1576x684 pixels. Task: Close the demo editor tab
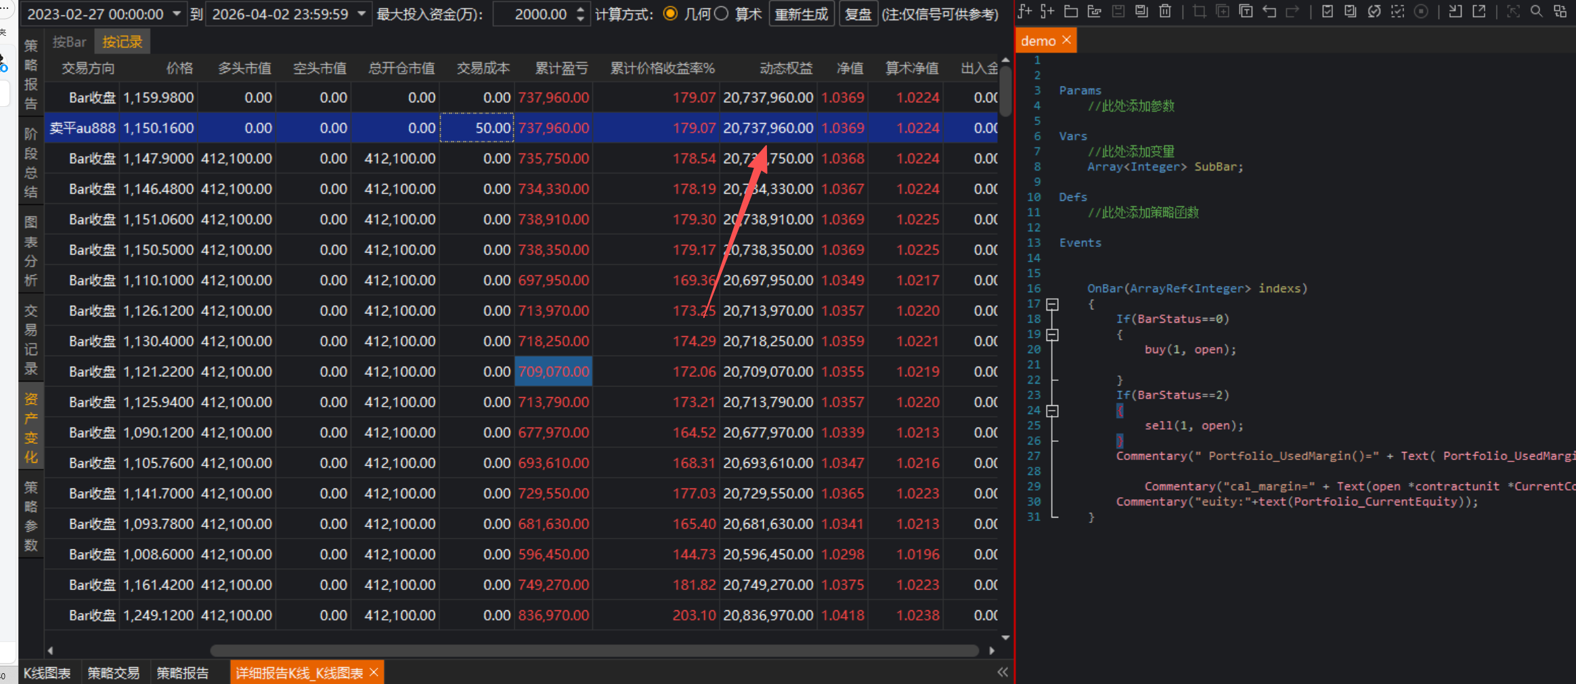(1067, 41)
